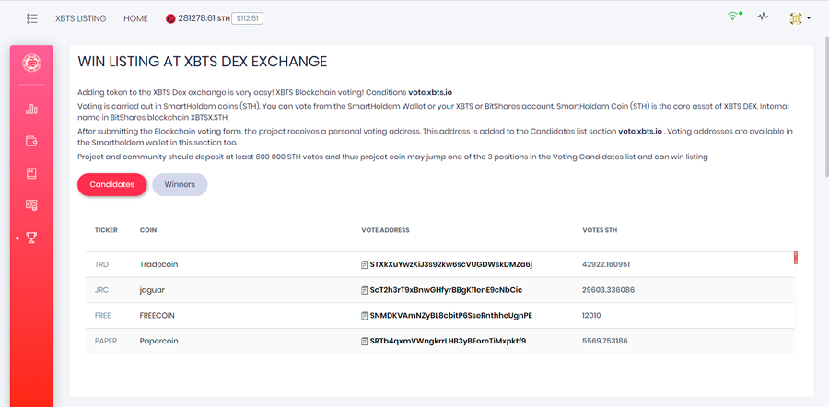829x407 pixels.
Task: Click votes value 42922.160951
Action: pyautogui.click(x=606, y=264)
